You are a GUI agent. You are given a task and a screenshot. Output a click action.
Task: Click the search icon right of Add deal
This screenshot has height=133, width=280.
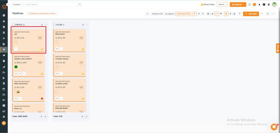[x=262, y=14]
